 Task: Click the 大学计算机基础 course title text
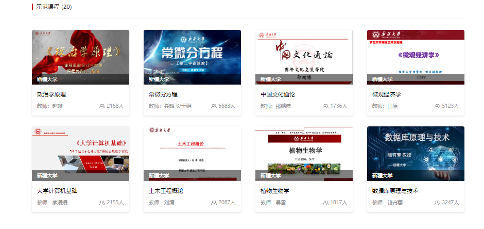[57, 191]
